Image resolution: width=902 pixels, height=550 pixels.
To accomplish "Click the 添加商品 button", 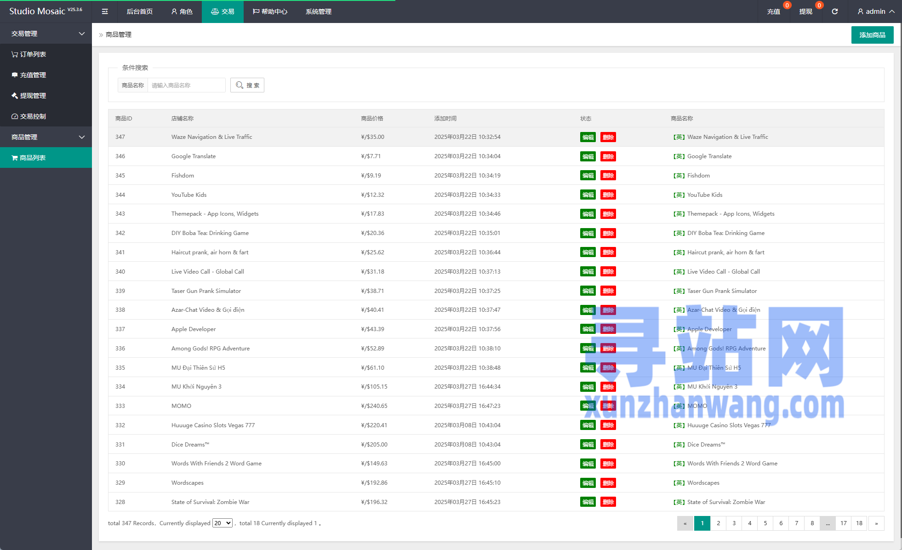I will pyautogui.click(x=872, y=35).
